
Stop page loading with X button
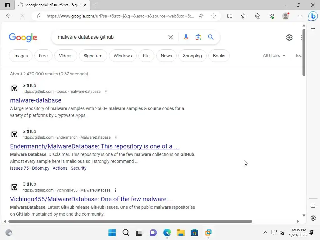pyautogui.click(x=22, y=16)
